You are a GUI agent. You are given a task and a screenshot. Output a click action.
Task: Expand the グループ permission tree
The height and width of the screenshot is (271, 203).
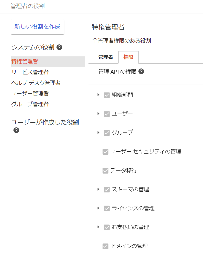98,132
